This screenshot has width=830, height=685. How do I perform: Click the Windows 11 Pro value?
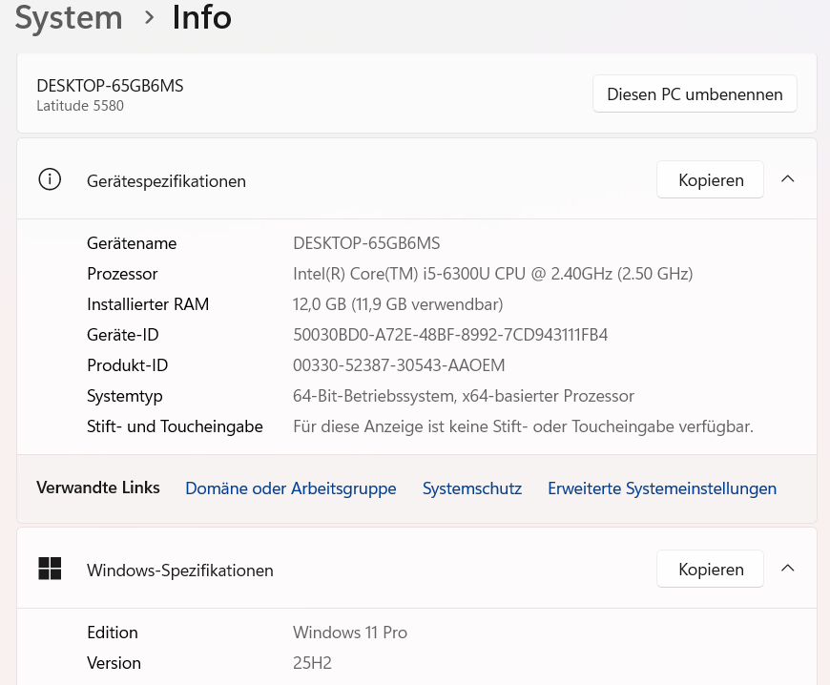pos(350,633)
